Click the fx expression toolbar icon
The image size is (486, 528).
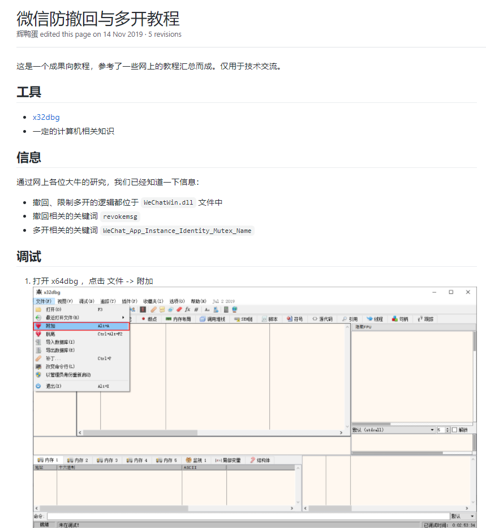(x=187, y=310)
